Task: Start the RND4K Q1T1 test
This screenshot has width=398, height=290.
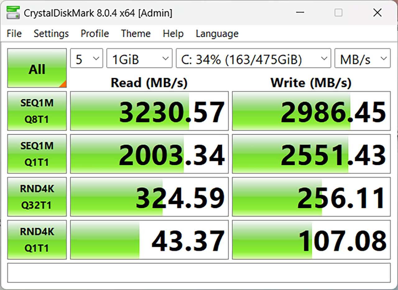Action: [37, 240]
